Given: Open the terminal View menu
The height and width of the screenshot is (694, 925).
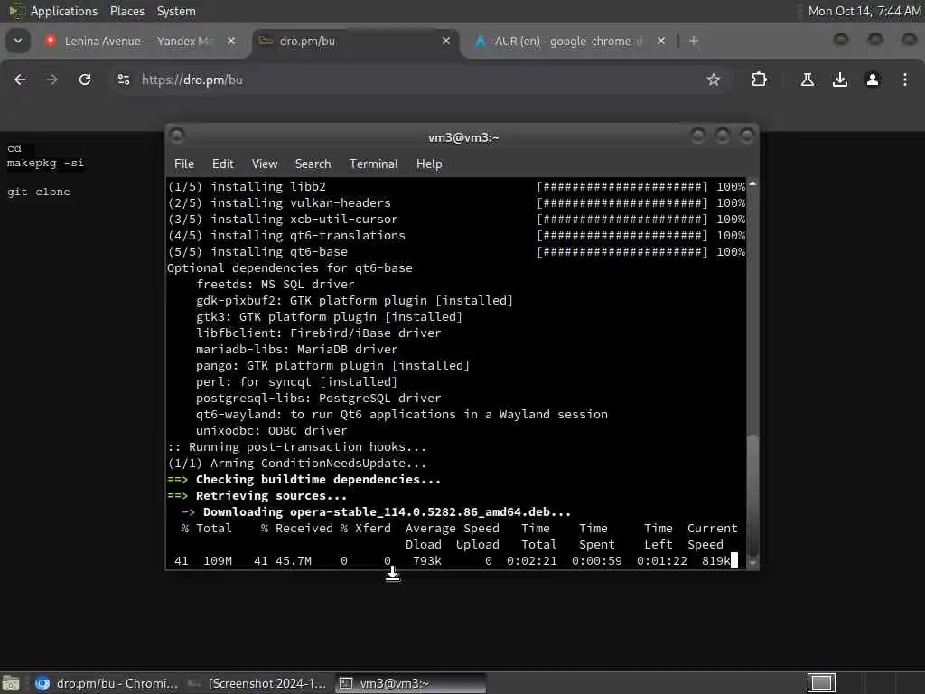Looking at the screenshot, I should pyautogui.click(x=265, y=164).
